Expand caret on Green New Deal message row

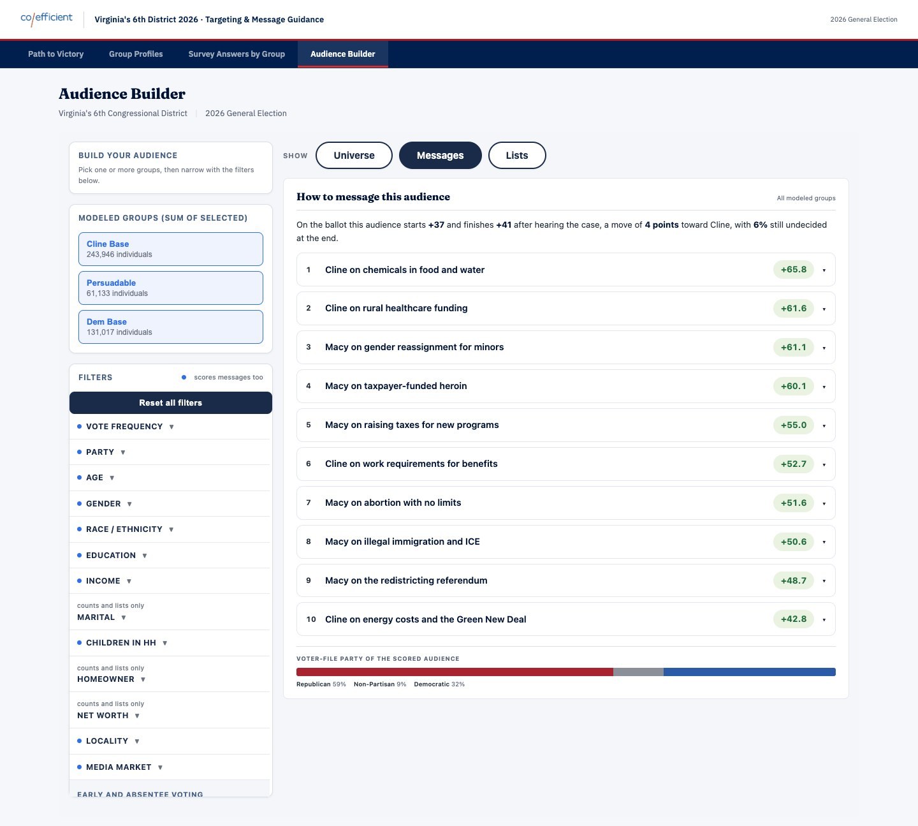tap(824, 620)
